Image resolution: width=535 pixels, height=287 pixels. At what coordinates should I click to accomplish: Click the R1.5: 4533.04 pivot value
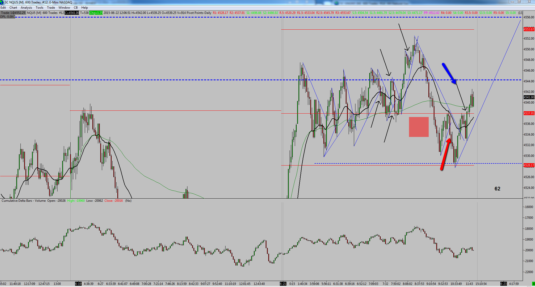[306, 13]
